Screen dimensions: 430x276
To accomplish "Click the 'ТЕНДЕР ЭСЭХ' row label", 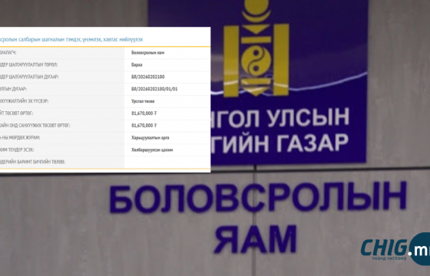I will (17, 149).
